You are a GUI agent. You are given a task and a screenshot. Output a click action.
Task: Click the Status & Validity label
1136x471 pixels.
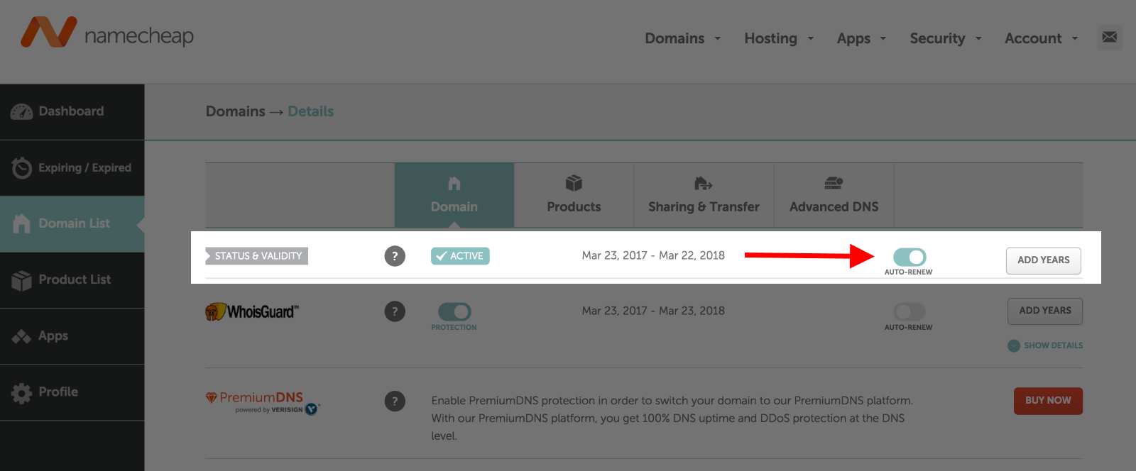[257, 256]
